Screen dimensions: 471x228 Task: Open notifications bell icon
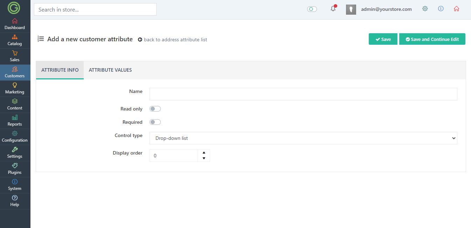coord(333,9)
